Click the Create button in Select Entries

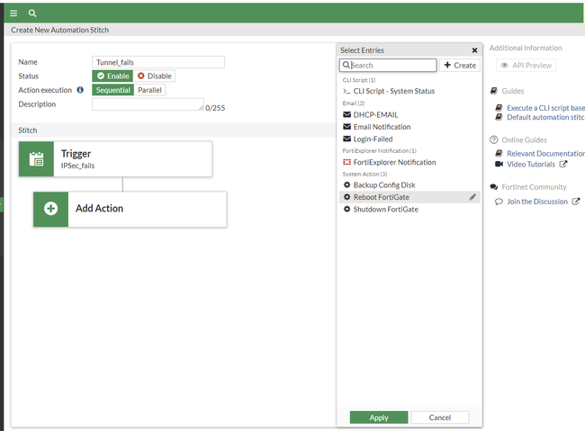(x=460, y=66)
